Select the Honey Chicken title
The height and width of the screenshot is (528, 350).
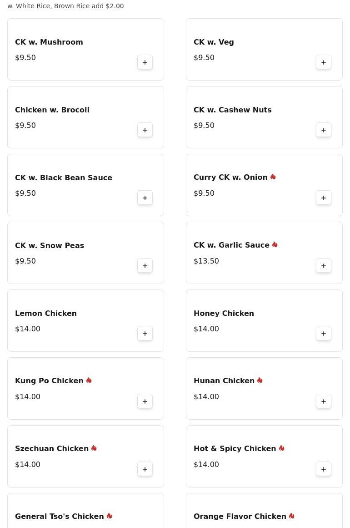224,313
